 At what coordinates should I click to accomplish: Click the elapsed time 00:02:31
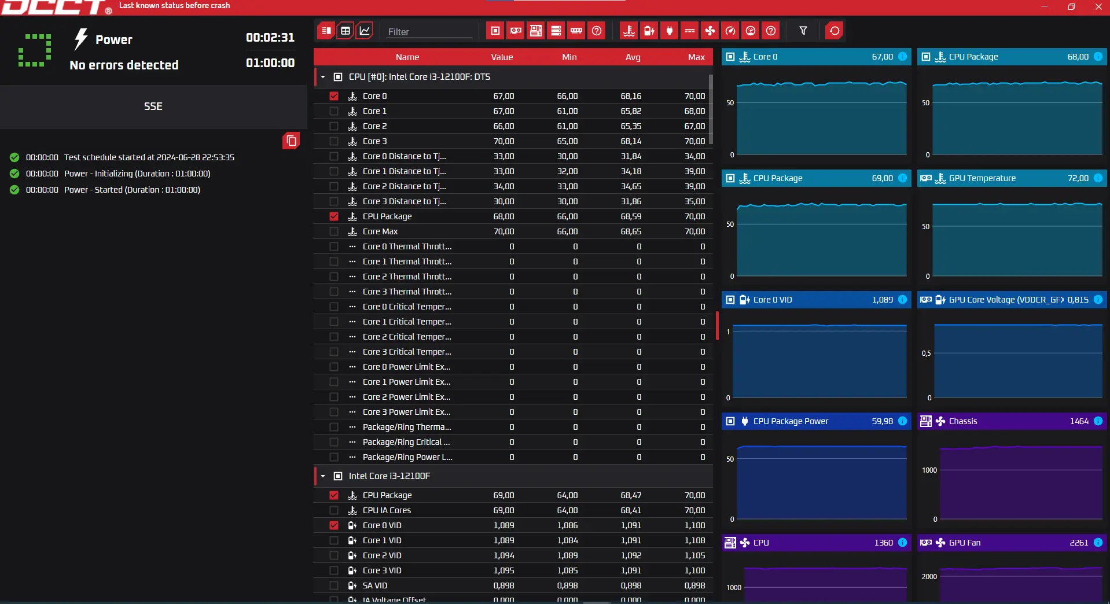point(270,38)
